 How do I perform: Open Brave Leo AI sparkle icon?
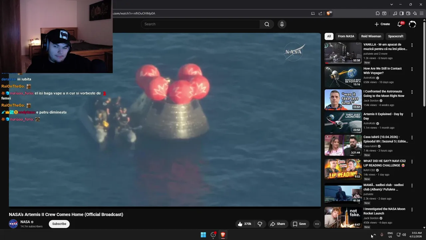(415, 13)
